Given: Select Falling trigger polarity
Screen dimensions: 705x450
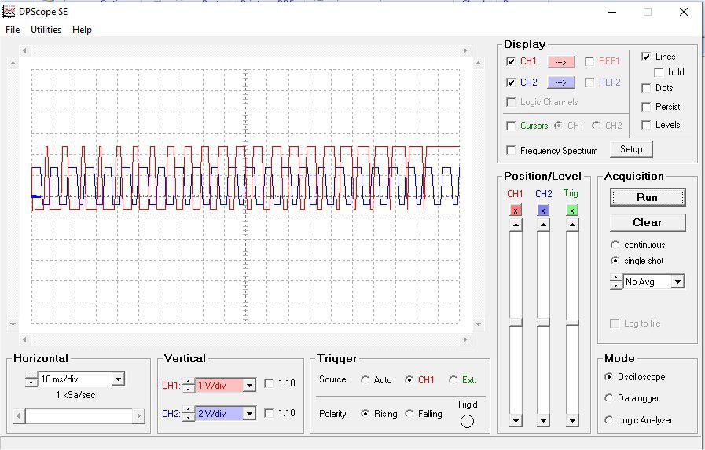Looking at the screenshot, I should 409,414.
